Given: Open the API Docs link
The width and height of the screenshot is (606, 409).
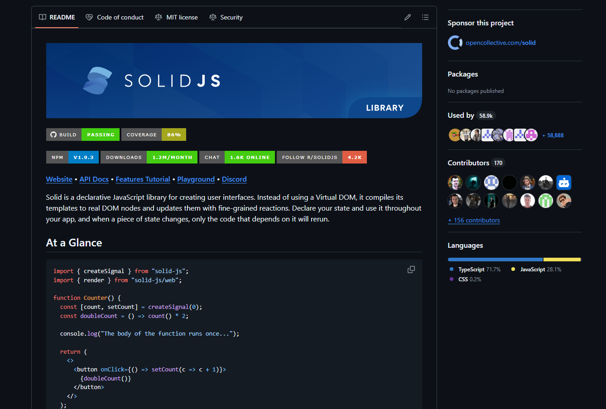Looking at the screenshot, I should pyautogui.click(x=94, y=179).
